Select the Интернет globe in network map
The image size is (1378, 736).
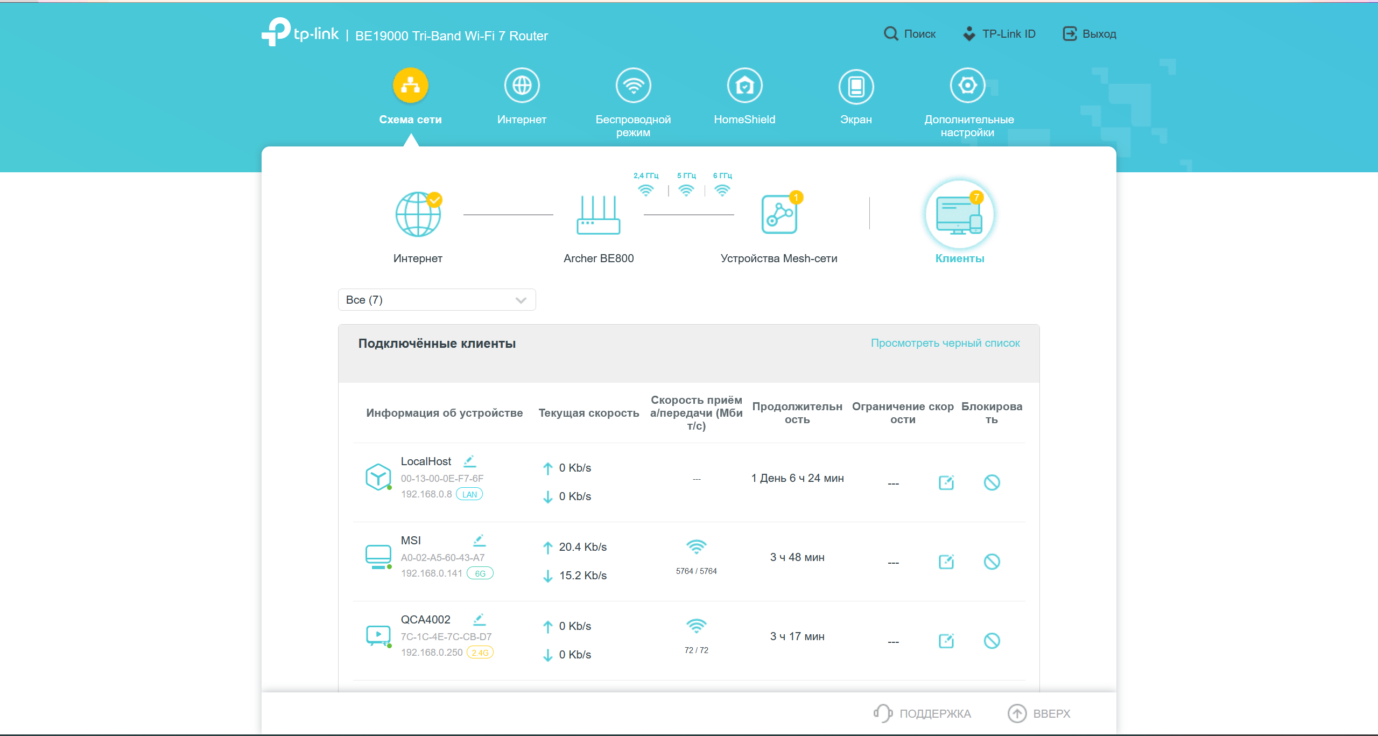418,214
